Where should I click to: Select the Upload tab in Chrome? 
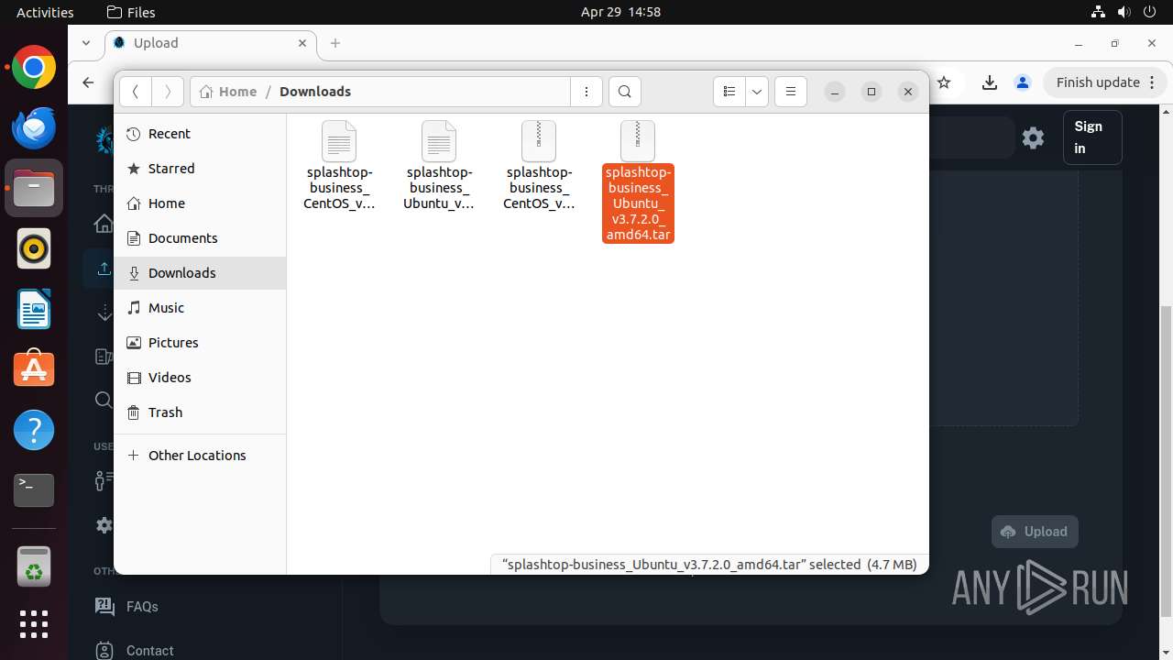pos(211,43)
